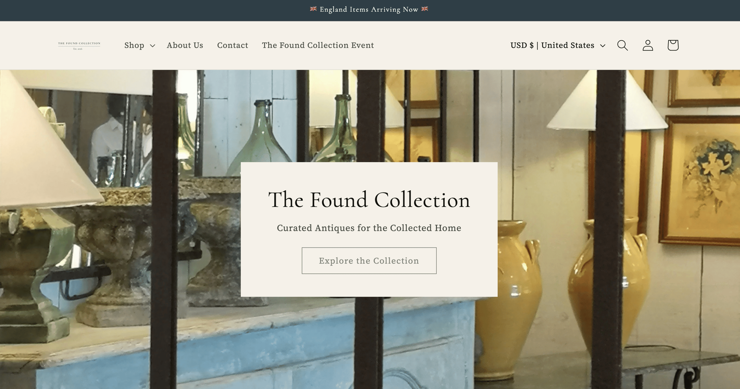Click the left British flag emoji
This screenshot has width=740, height=389.
coord(313,9)
